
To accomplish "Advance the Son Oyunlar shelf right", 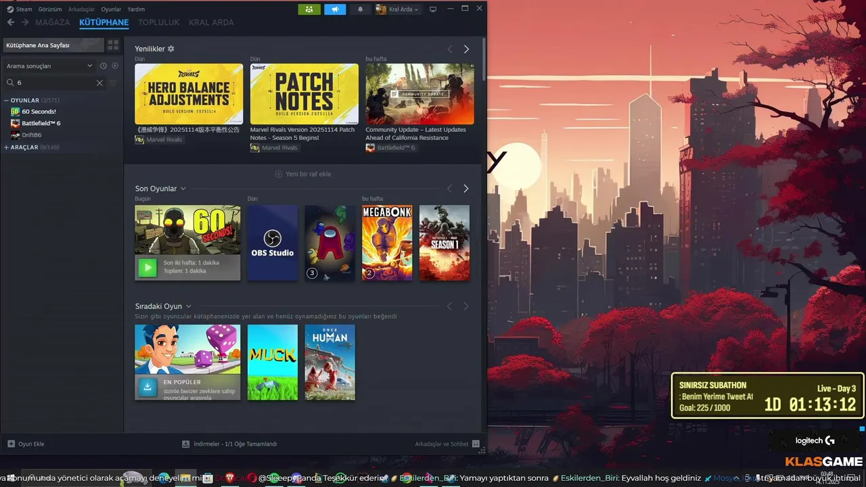I will coord(465,189).
